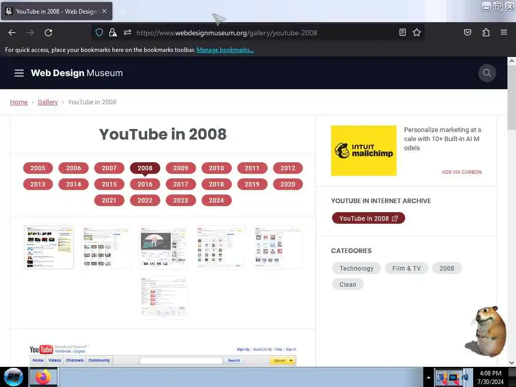Open third thumbnail showing video player
Image resolution: width=516 pixels, height=387 pixels.
point(163,247)
